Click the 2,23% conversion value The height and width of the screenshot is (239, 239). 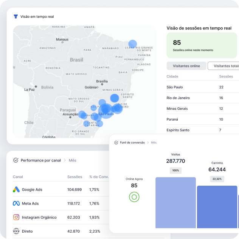point(95,231)
